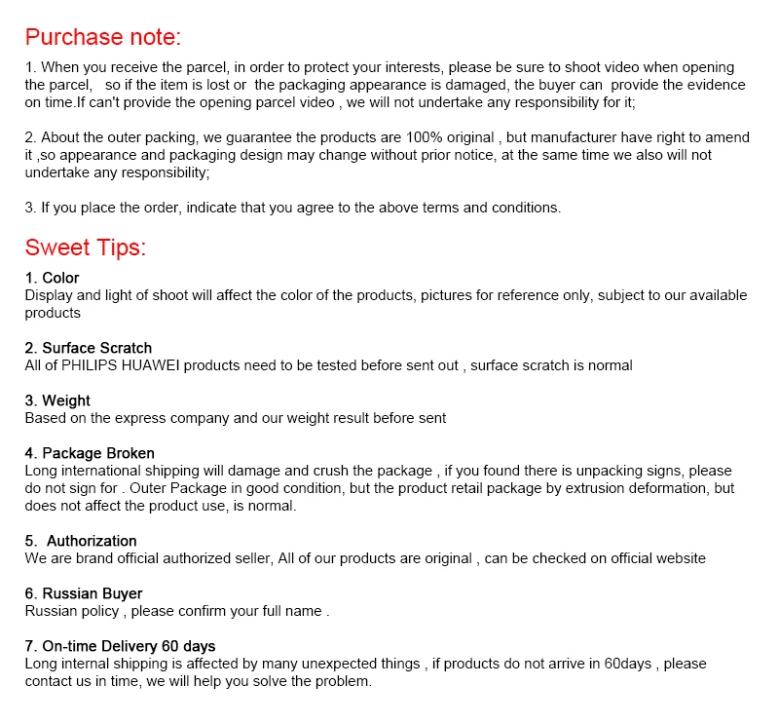Viewport: 779px width, 724px height.
Task: Select the "1. Color" subheading
Action: coord(53,278)
